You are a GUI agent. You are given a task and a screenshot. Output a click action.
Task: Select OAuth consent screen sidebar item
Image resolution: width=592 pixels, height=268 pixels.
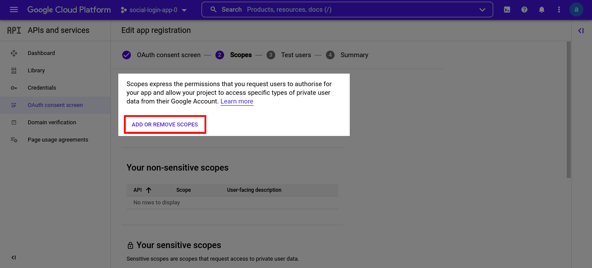click(55, 105)
